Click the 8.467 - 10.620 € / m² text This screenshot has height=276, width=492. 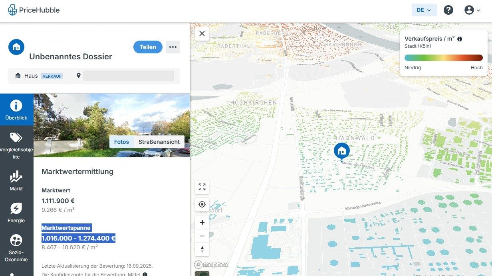70,247
